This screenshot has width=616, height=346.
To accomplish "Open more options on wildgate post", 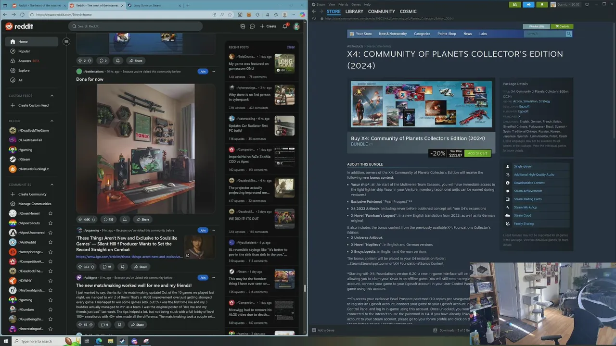I will click(x=213, y=277).
